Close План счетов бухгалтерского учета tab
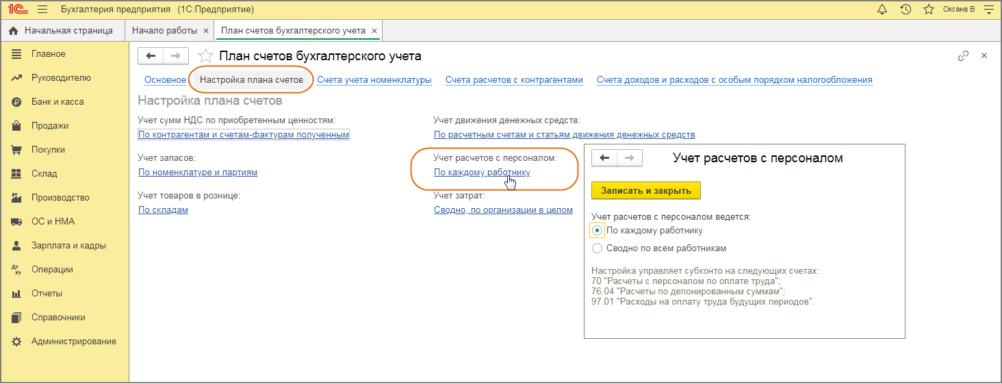Viewport: 1002px width, 384px height. 373,31
